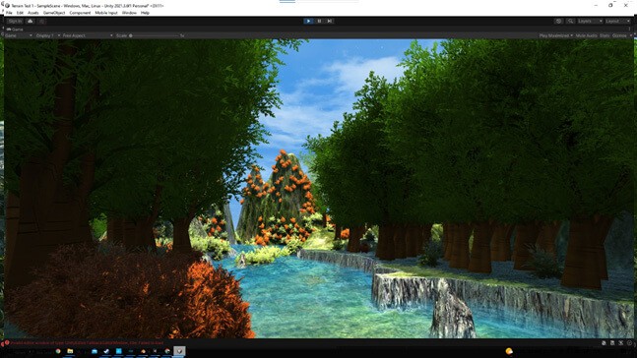Click the search magnifier icon in toolbar
This screenshot has width=637, height=358.
click(570, 21)
